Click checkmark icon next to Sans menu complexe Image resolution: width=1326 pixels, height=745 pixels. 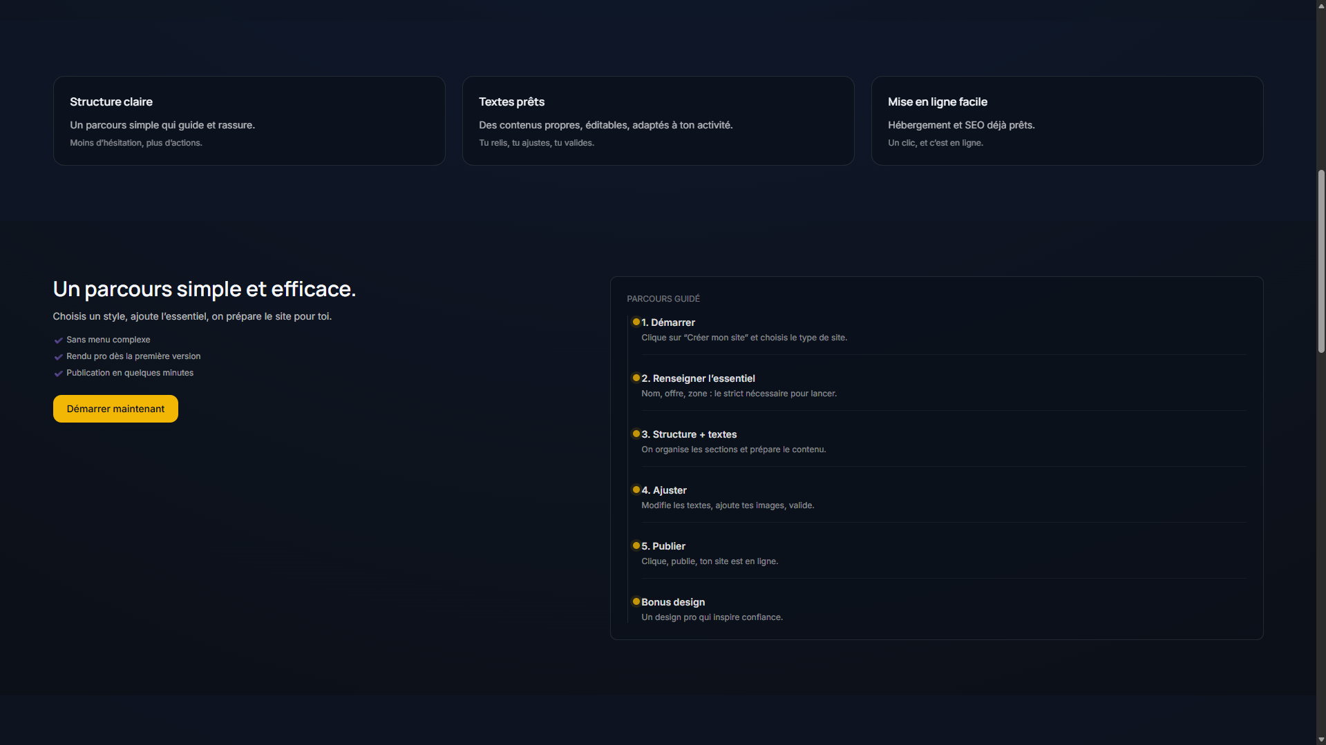(x=59, y=340)
